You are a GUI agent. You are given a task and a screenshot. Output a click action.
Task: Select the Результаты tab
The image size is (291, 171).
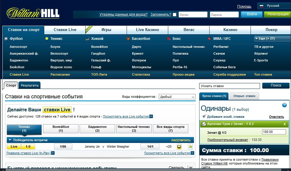click(30, 85)
